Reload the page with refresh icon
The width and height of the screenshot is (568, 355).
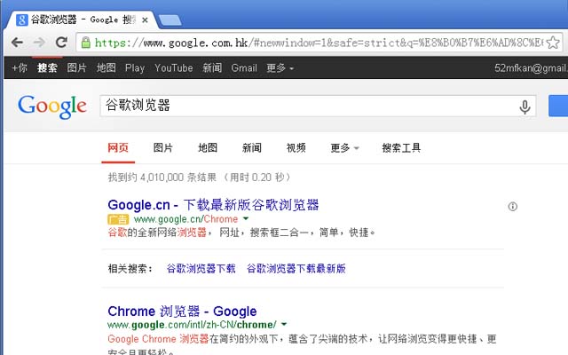[x=61, y=43]
